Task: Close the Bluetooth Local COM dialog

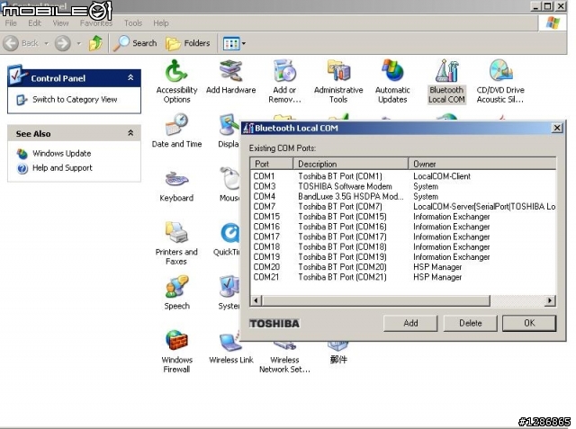Action: point(557,128)
